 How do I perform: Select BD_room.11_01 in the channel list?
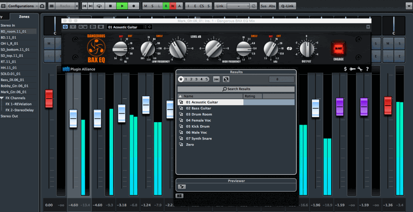point(18,31)
